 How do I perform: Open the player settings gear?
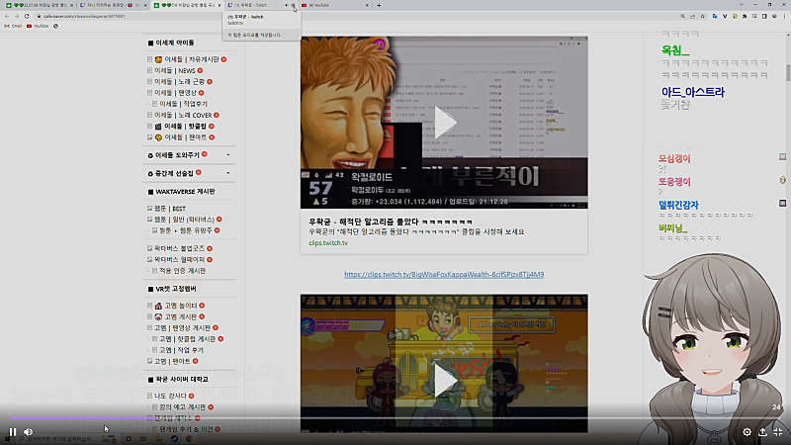point(747,432)
